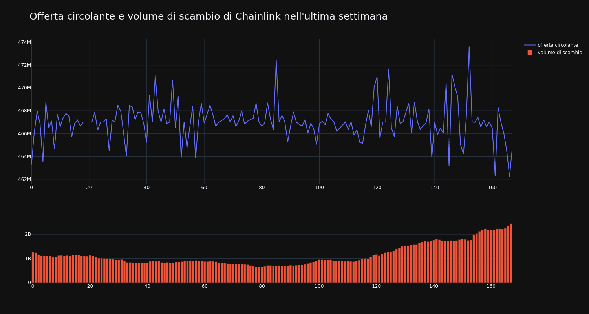This screenshot has height=314, width=589.
Task: Click the blue offerta circolante legend line
Action: tap(530, 45)
